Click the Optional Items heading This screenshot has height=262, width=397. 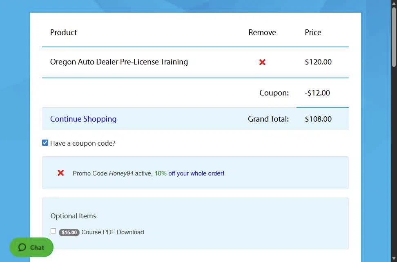point(73,216)
